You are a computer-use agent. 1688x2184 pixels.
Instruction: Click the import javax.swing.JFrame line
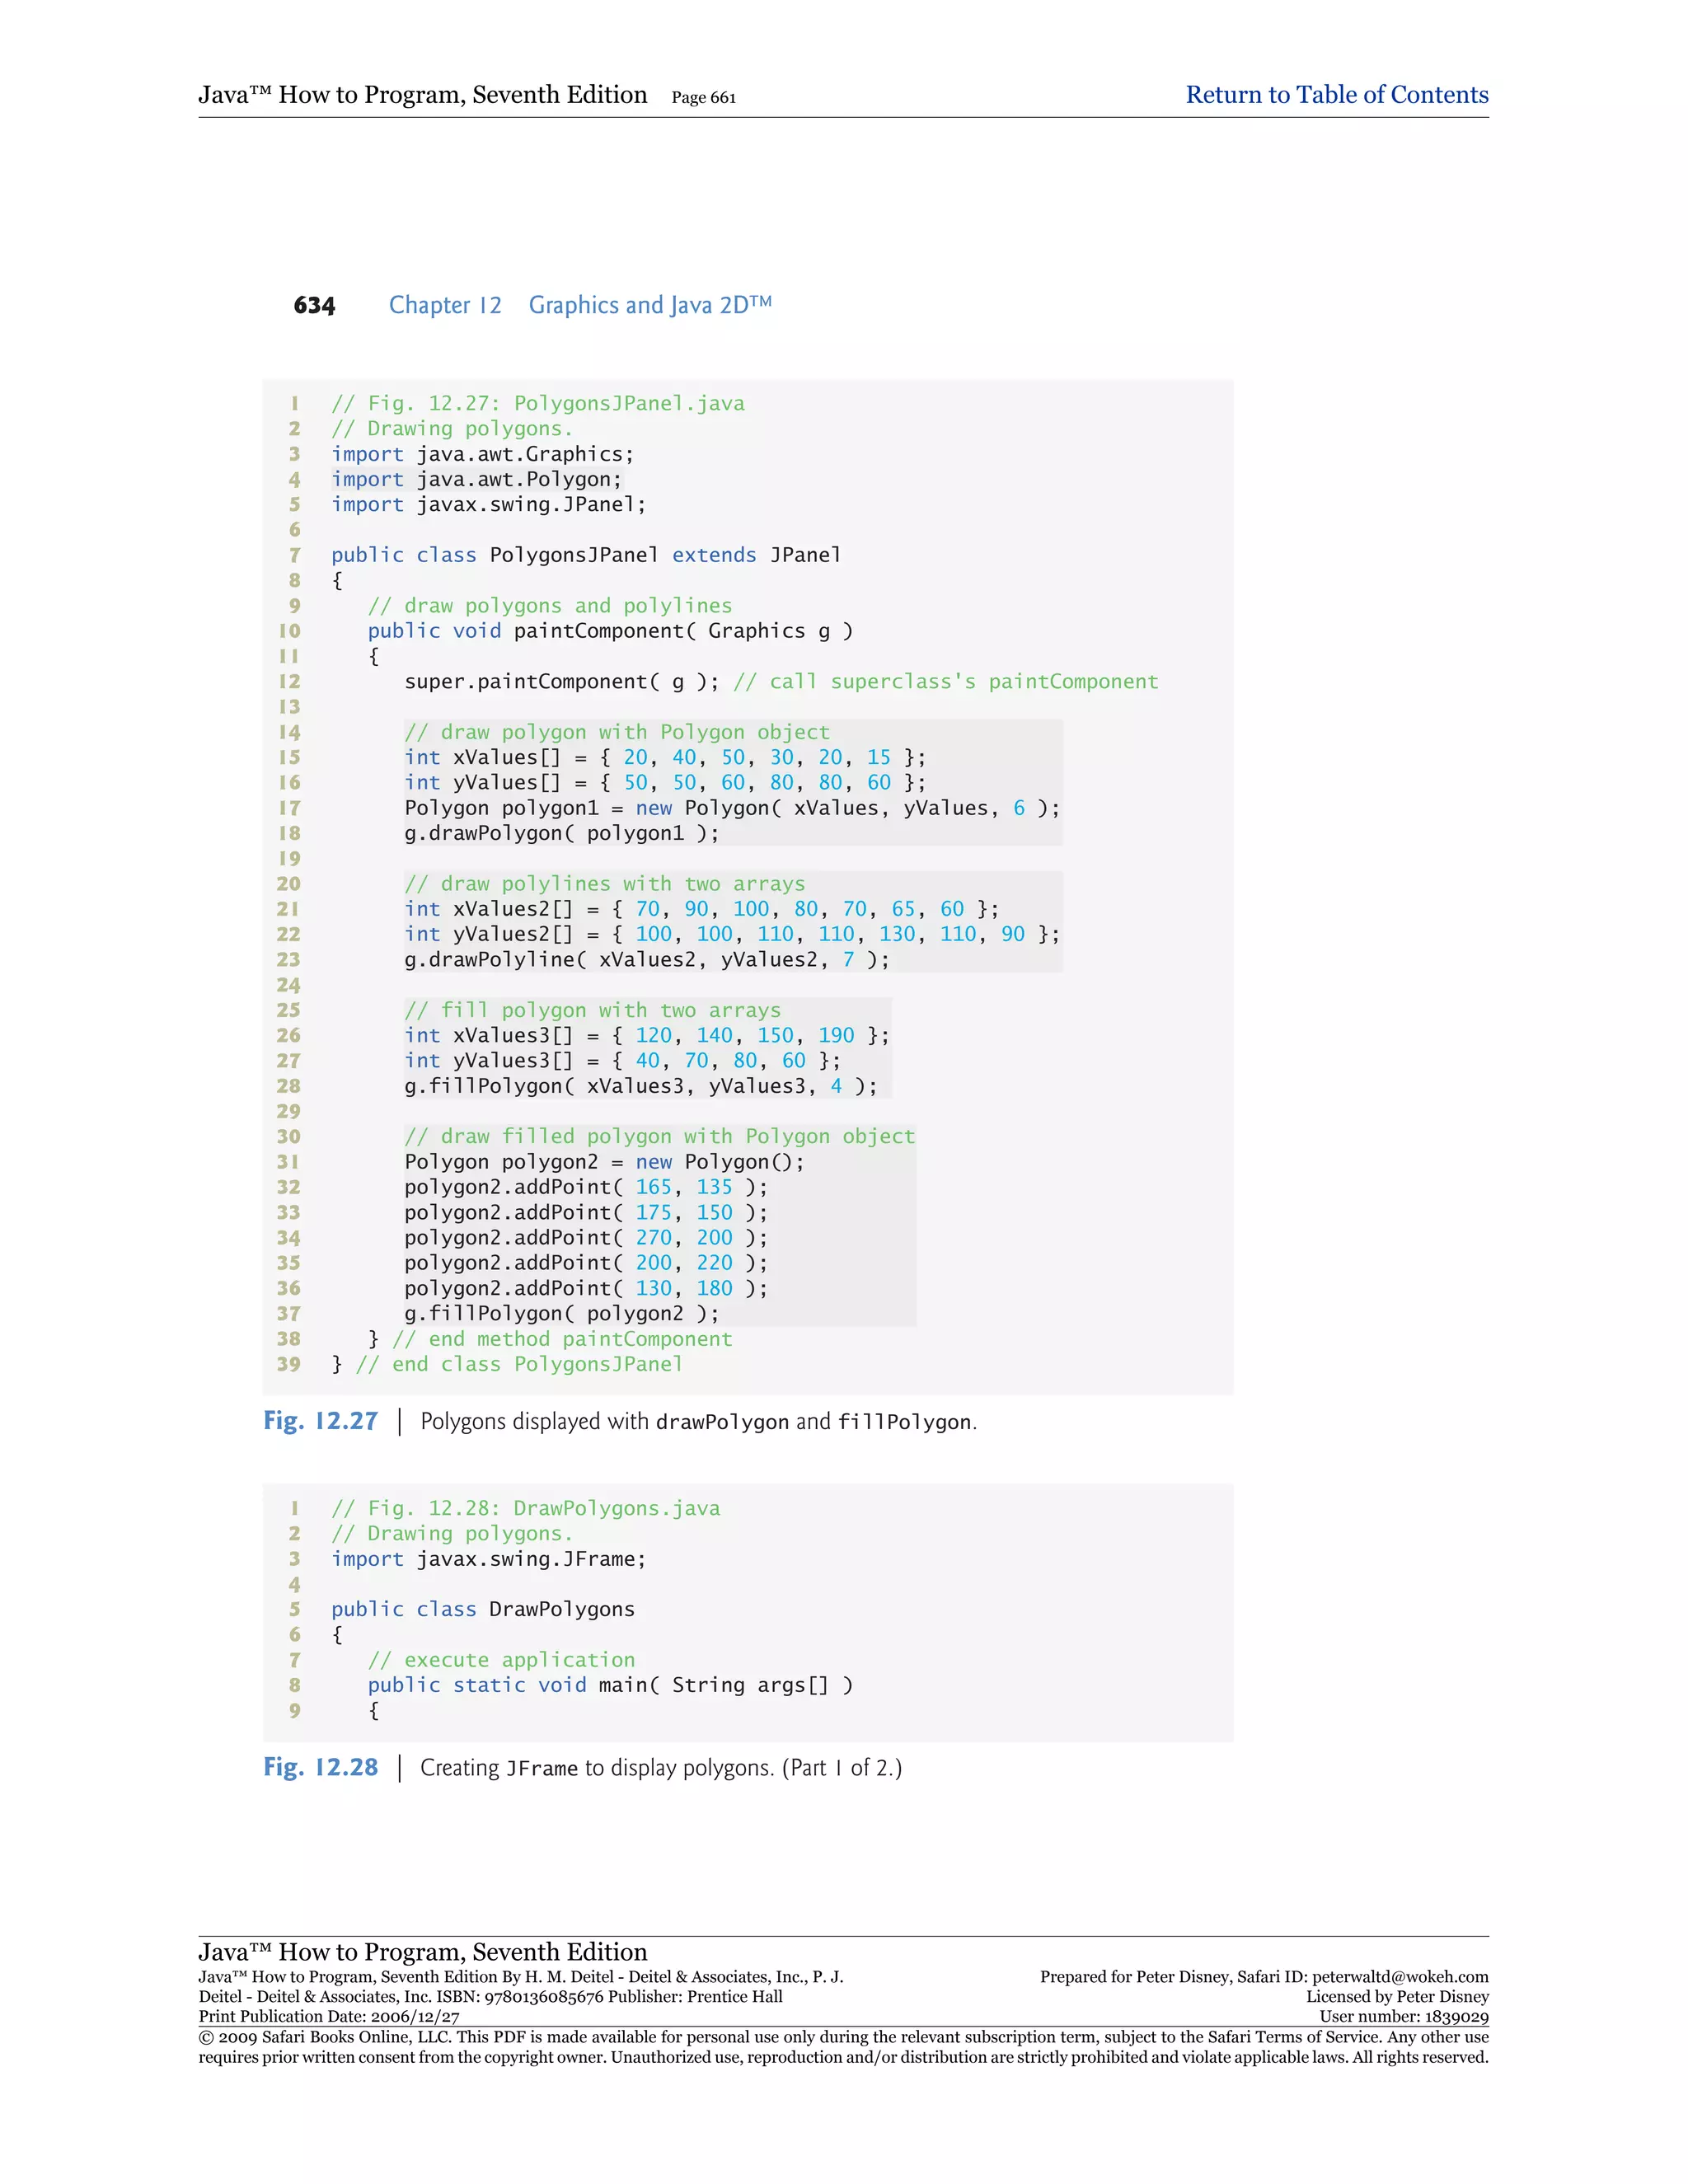pyautogui.click(x=488, y=1559)
